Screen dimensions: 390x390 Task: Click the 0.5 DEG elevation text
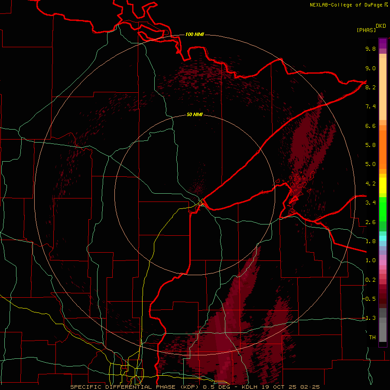[x=216, y=387]
